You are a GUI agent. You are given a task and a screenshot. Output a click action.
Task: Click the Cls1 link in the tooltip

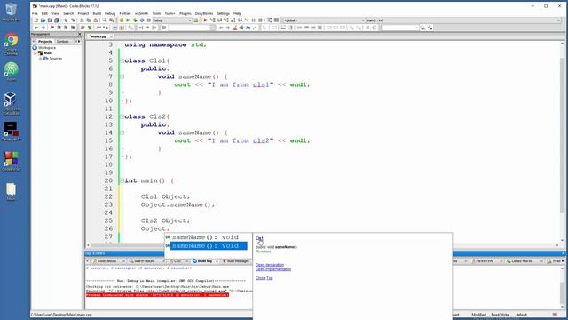[x=259, y=238]
